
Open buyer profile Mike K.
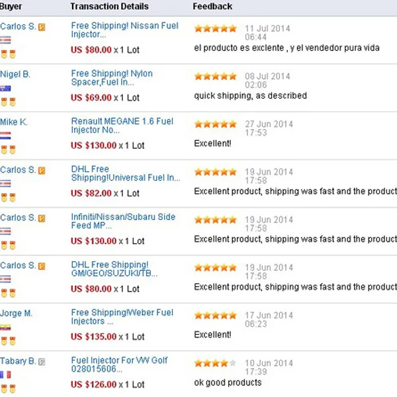click(14, 122)
